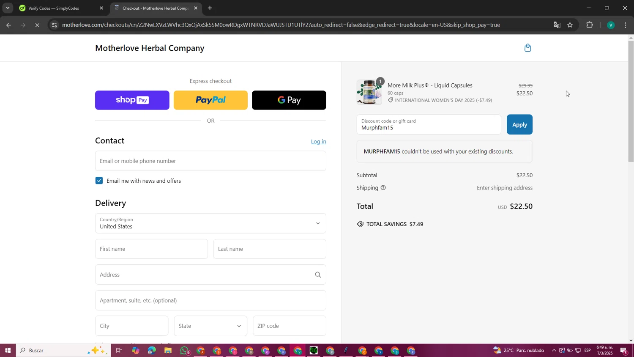This screenshot has width=634, height=357.
Task: Click the translate page icon in address bar
Action: (557, 25)
